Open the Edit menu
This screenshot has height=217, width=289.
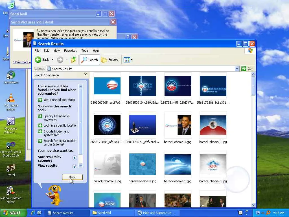[x=46, y=51]
